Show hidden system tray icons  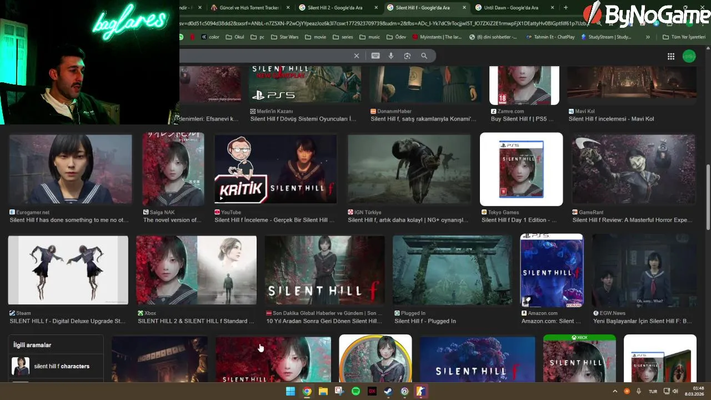pyautogui.click(x=615, y=391)
